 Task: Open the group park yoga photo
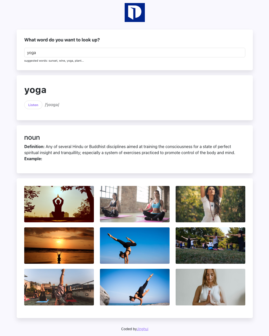click(210, 246)
